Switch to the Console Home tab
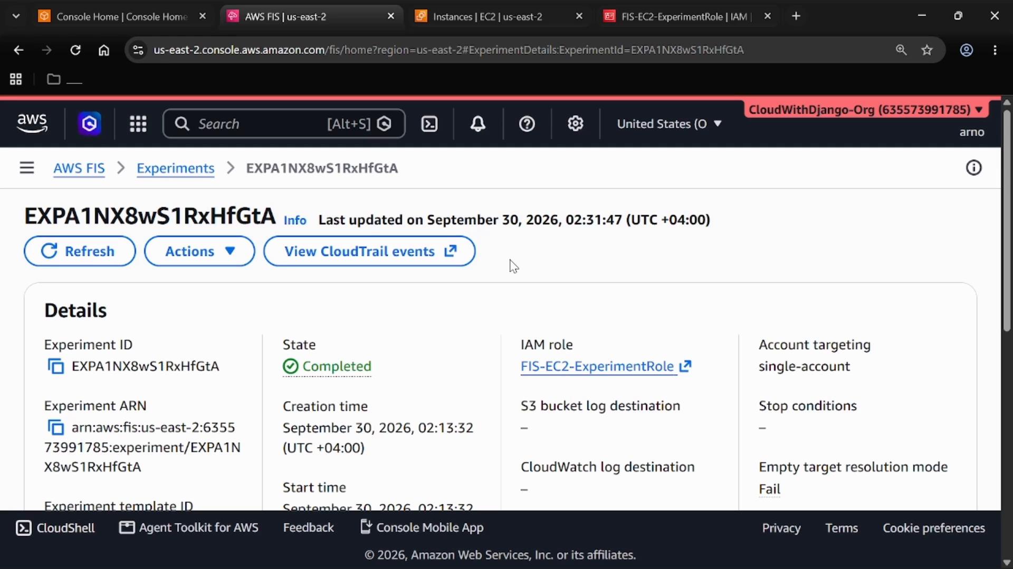The height and width of the screenshot is (569, 1013). coord(121,16)
